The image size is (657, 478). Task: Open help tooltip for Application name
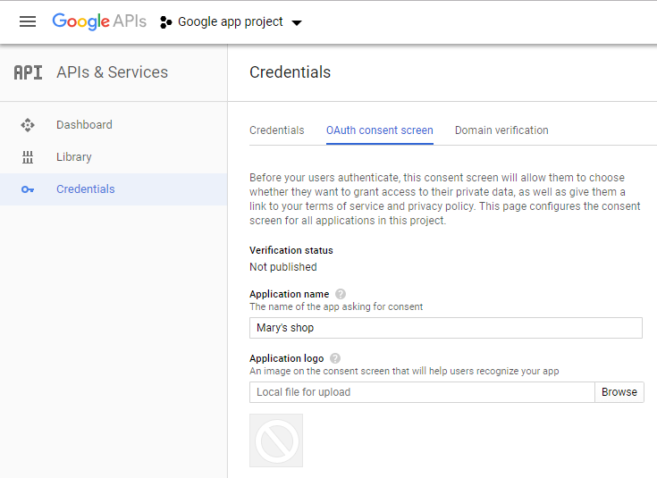341,294
